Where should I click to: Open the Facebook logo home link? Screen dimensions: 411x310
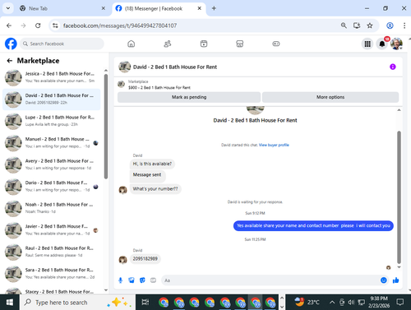click(11, 44)
